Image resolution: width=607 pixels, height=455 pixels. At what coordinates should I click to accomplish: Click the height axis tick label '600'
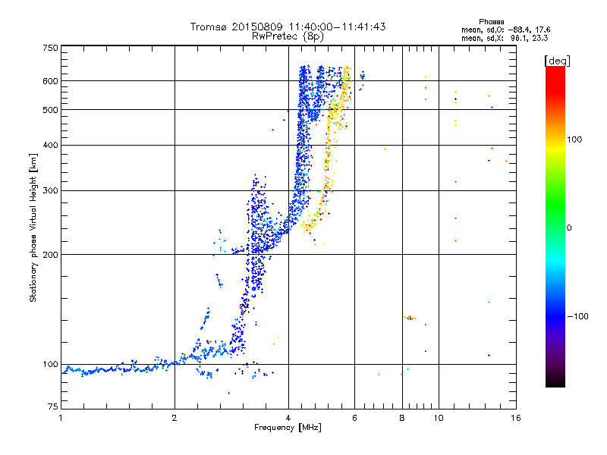[50, 81]
